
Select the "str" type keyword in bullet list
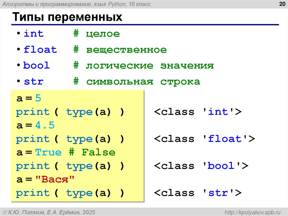[x=34, y=81]
